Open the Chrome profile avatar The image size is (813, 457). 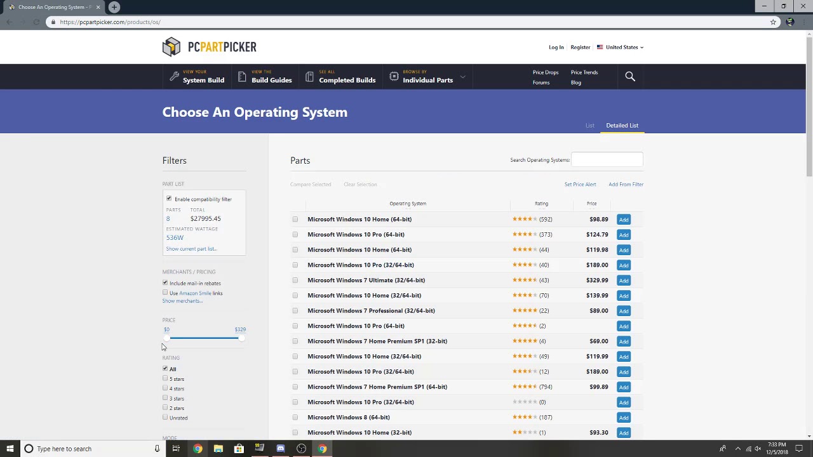pyautogui.click(x=789, y=22)
